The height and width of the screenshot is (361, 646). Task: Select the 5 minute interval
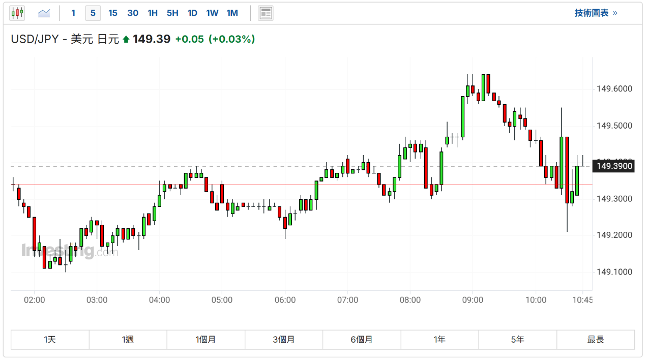(x=93, y=13)
